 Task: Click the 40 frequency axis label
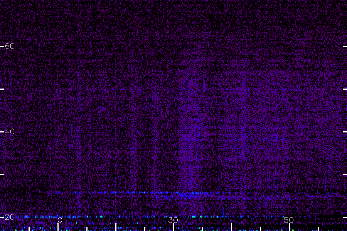coord(10,132)
